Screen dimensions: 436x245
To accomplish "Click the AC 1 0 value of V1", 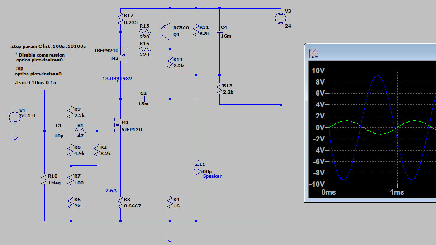I will [27, 116].
